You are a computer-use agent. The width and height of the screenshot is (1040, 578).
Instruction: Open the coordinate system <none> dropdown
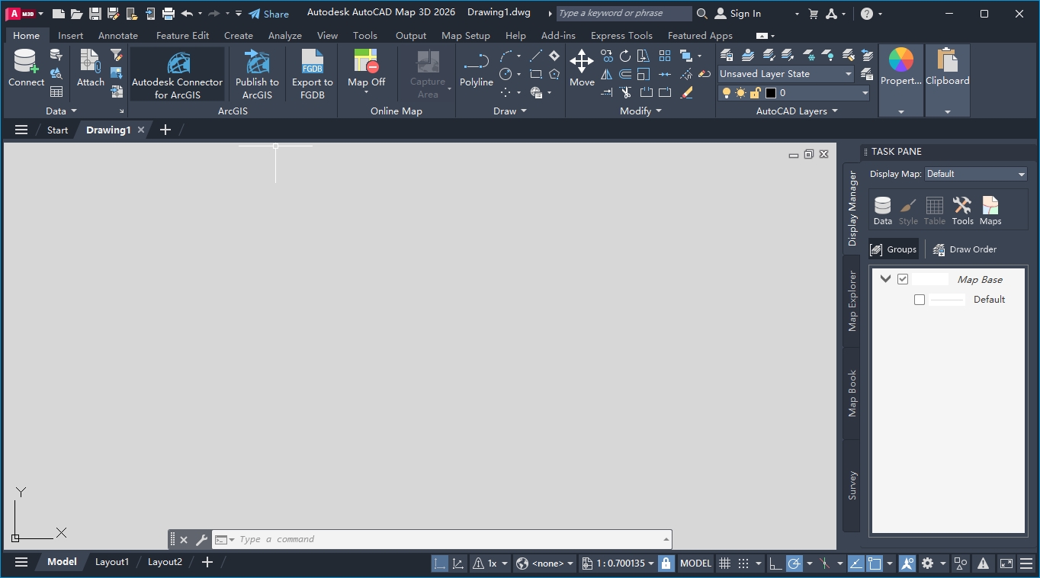point(545,564)
